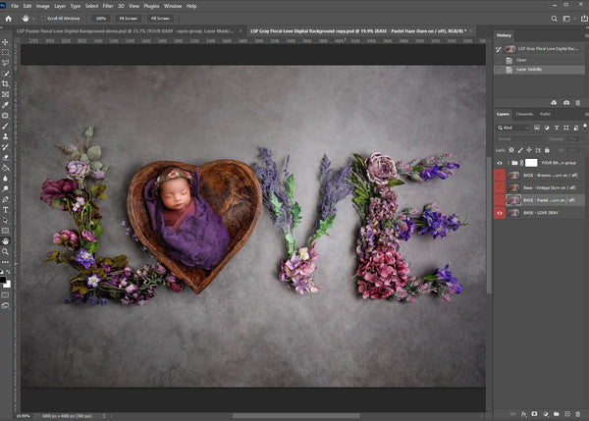Viewport: 589px width, 421px height.
Task: Open the layer blending mode dropdown
Action: (515, 138)
